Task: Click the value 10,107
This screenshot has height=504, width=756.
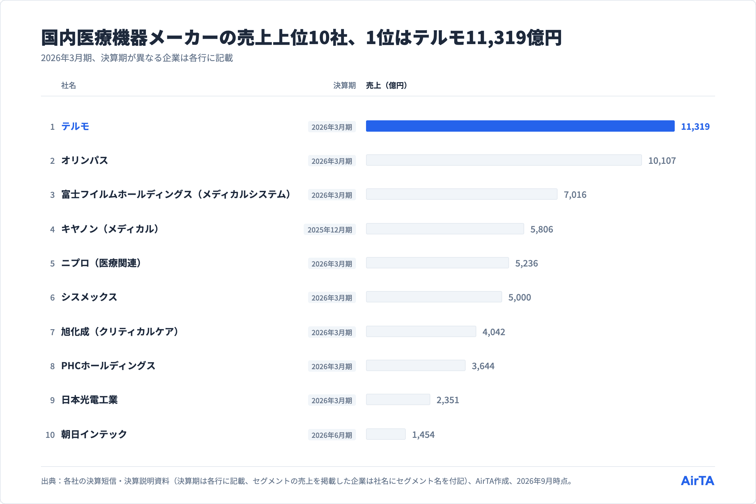Action: click(x=662, y=161)
